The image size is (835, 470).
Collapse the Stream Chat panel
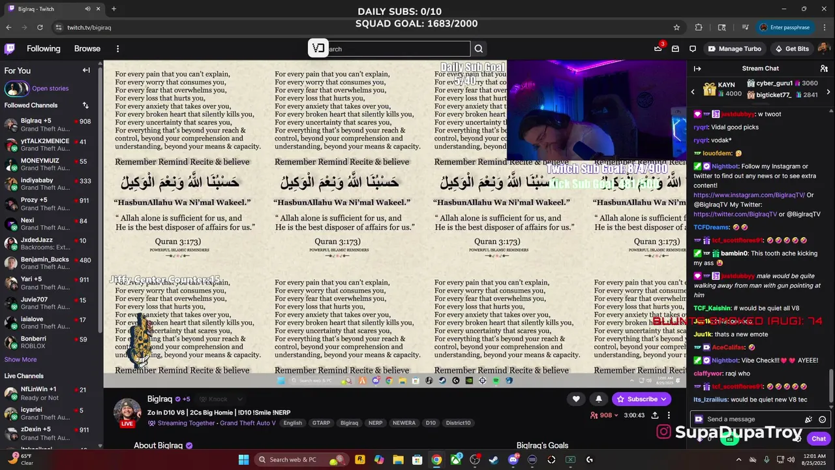point(697,69)
